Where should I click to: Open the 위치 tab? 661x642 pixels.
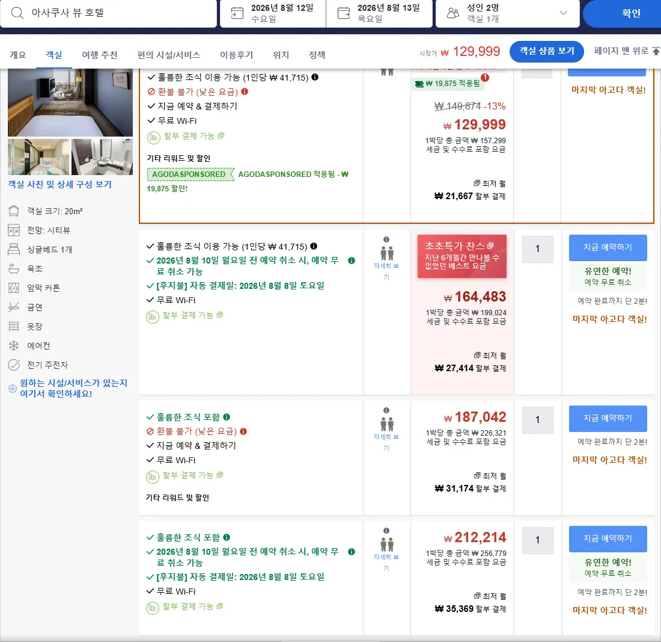pyautogui.click(x=281, y=55)
